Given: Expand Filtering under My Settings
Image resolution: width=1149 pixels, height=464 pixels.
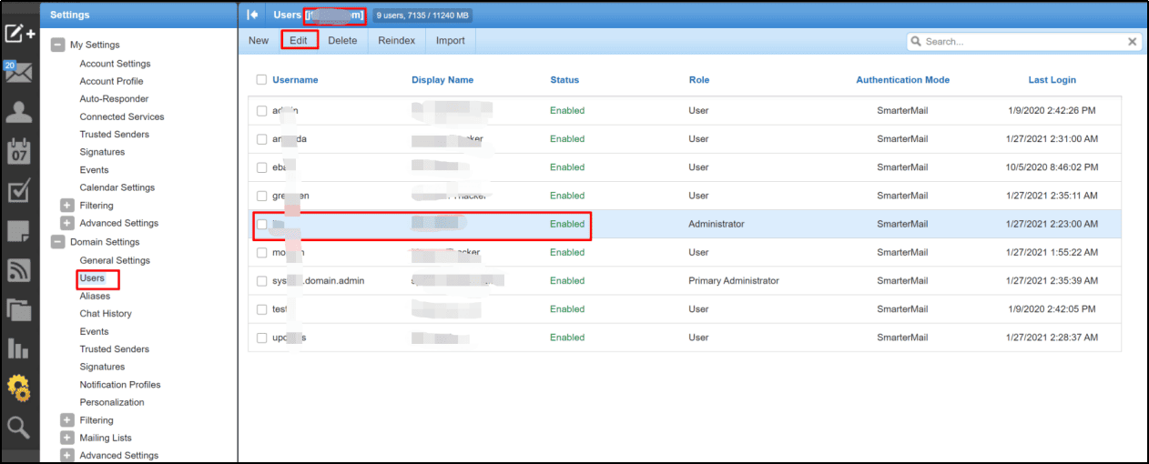Looking at the screenshot, I should tap(66, 206).
